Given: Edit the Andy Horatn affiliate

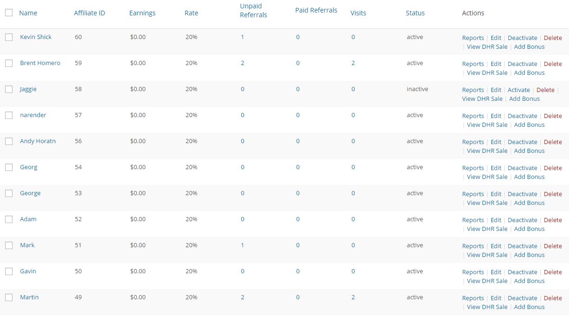Looking at the screenshot, I should 496,142.
